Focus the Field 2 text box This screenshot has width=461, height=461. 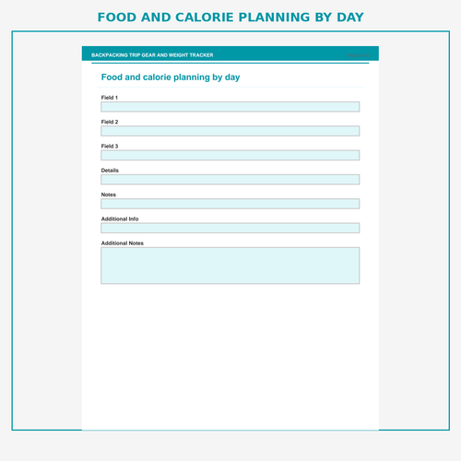230,131
